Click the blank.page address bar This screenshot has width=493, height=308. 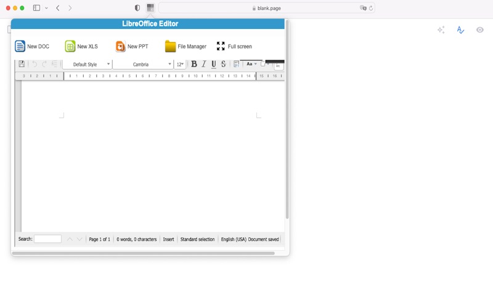(x=267, y=8)
